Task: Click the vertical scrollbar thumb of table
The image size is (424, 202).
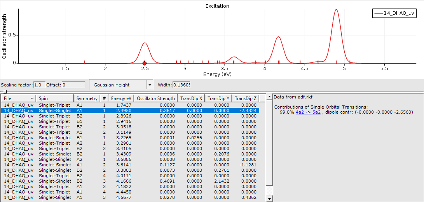Action: [x=269, y=142]
